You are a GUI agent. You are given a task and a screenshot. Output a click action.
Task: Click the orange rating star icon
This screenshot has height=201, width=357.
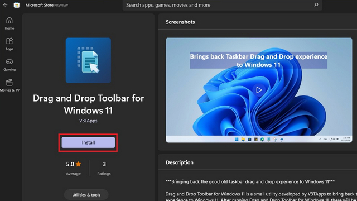click(x=78, y=164)
